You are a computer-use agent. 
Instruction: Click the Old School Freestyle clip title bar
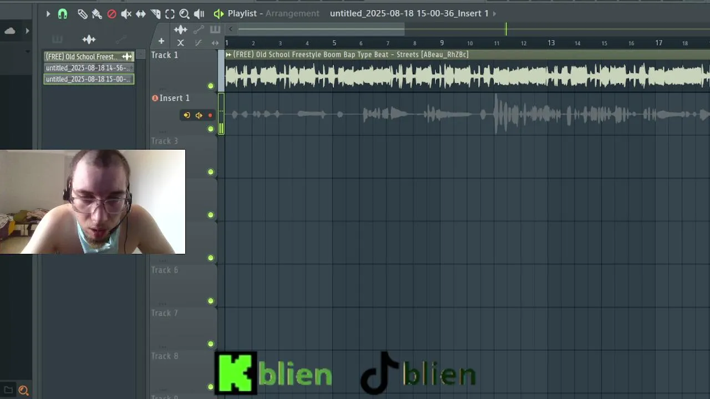[x=467, y=54]
